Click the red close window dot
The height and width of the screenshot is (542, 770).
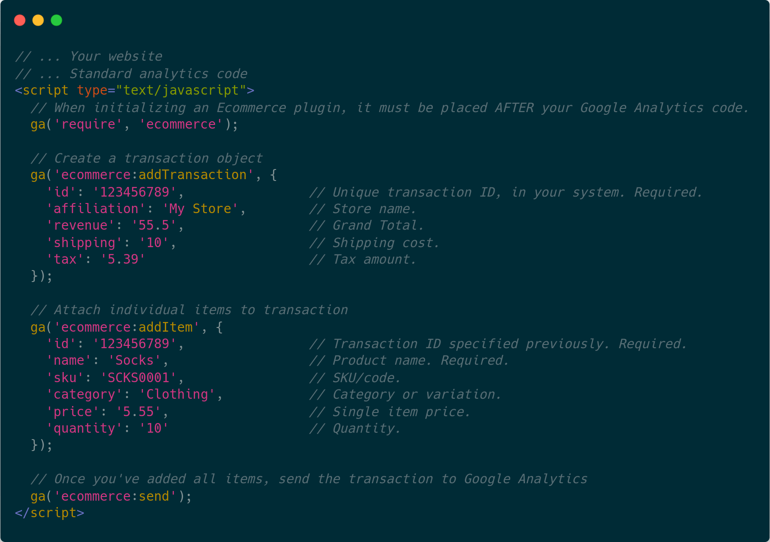pyautogui.click(x=20, y=20)
